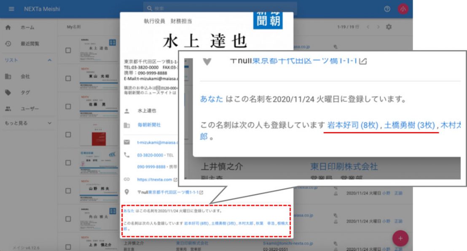The width and height of the screenshot is (467, 251).
Task: Click the help question mark icon
Action: coord(387,9)
